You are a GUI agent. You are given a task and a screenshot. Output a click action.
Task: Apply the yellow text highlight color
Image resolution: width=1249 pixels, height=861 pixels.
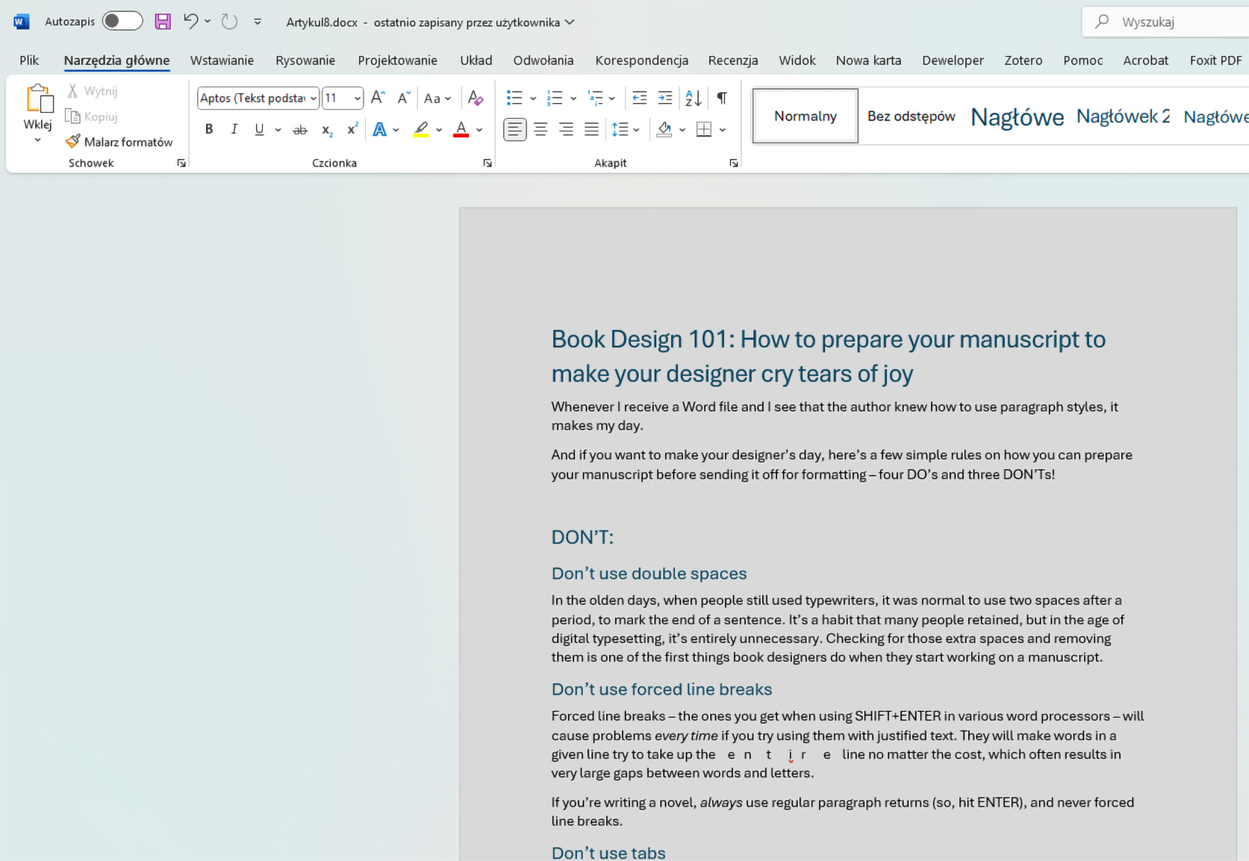pyautogui.click(x=421, y=130)
